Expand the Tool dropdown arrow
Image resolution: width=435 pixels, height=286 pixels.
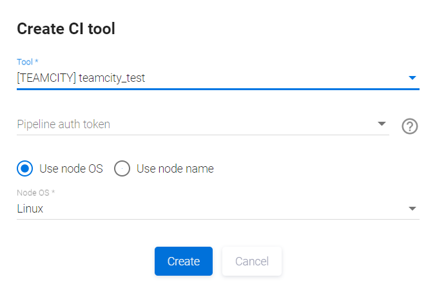click(413, 79)
